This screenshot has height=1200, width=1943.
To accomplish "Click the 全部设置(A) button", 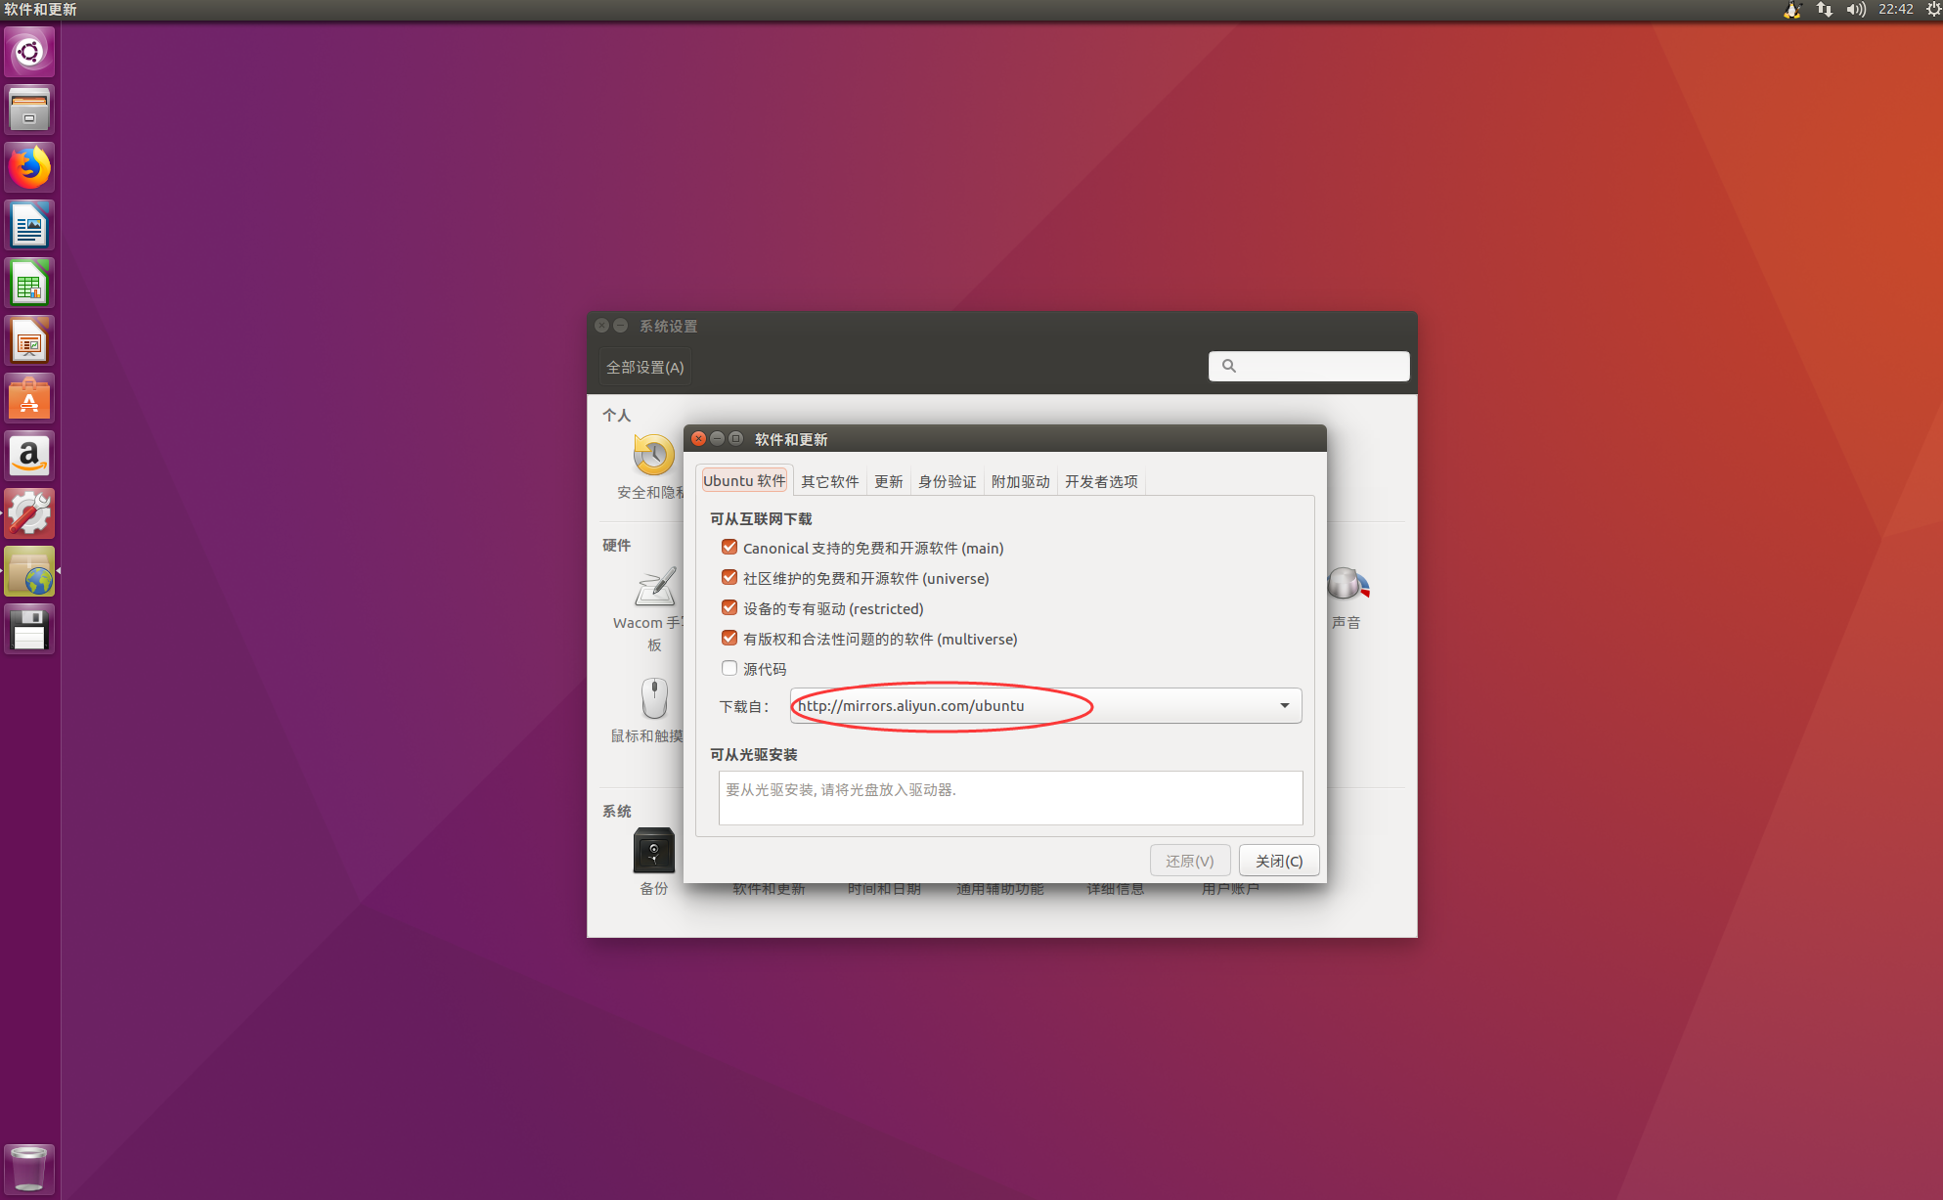I will pyautogui.click(x=643, y=366).
